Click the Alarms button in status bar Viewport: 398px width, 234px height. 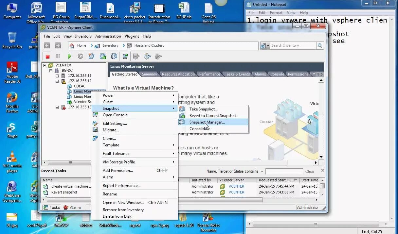pos(72,207)
